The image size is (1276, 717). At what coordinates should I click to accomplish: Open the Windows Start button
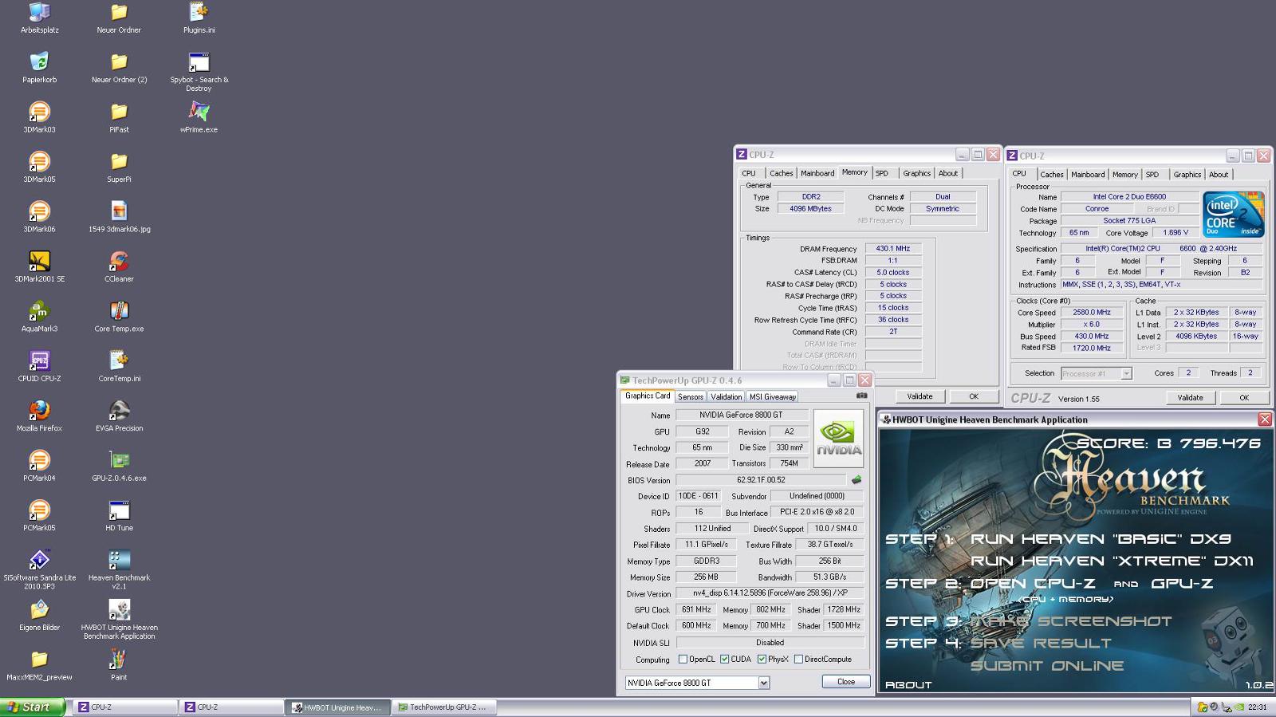[32, 707]
